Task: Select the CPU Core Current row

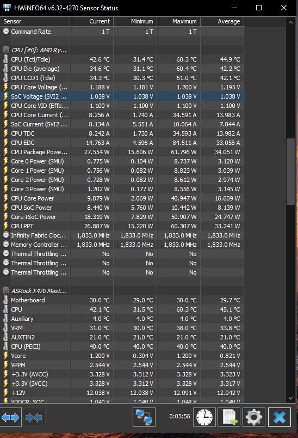Action: pyautogui.click(x=122, y=115)
